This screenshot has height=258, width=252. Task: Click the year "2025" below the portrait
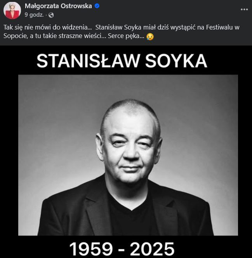pyautogui.click(x=152, y=249)
